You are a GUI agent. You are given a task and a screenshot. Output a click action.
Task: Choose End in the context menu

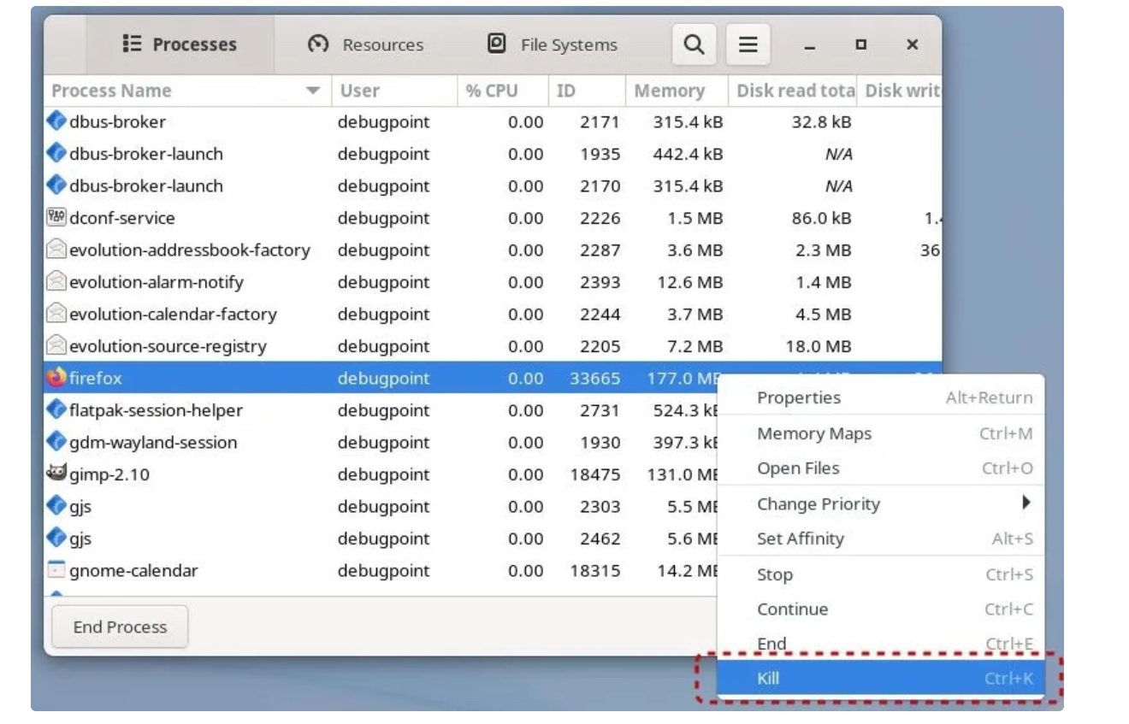pyautogui.click(x=880, y=644)
